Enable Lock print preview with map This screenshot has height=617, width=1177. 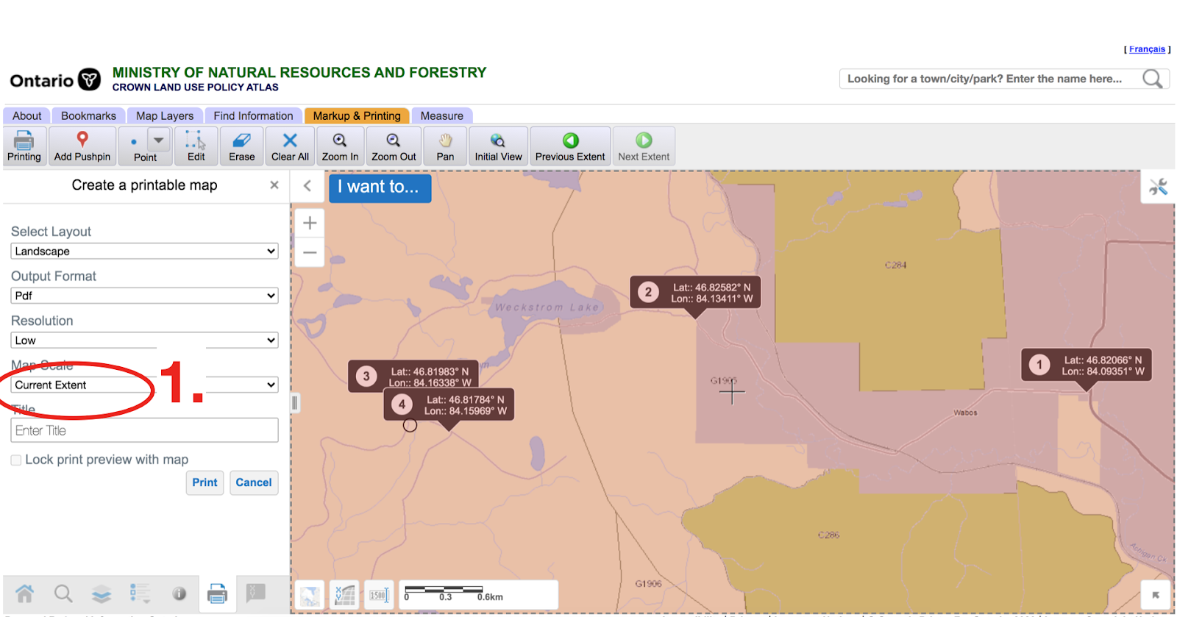(x=16, y=460)
